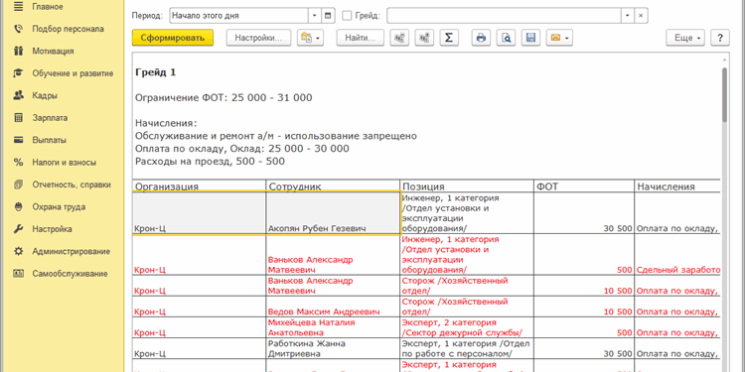Click the Настройка wrench icon
745x372 pixels.
click(19, 229)
